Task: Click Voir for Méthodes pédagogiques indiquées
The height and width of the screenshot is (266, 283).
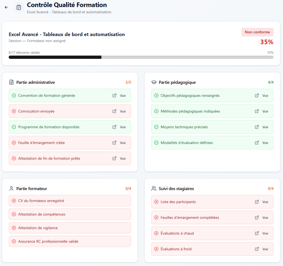Action: click(265, 111)
